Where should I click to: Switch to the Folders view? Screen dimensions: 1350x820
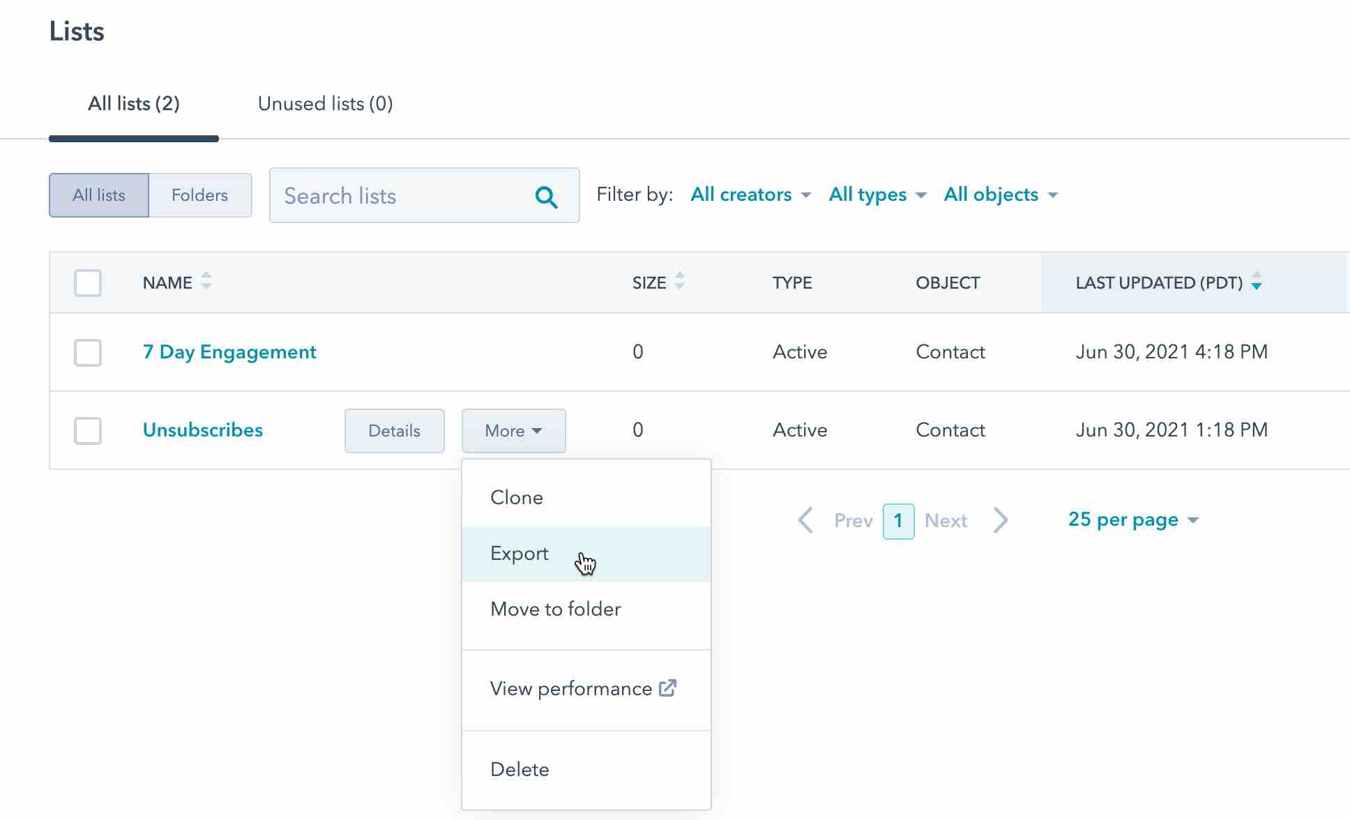pos(199,195)
